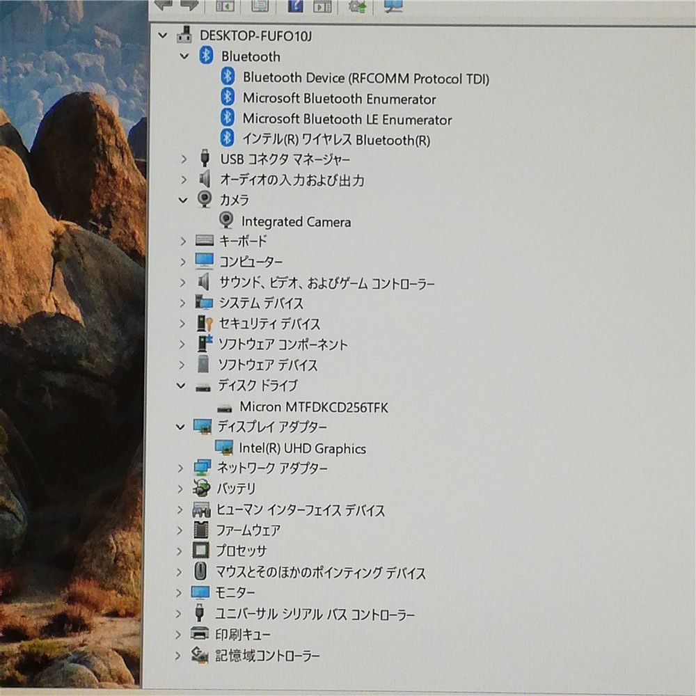The height and width of the screenshot is (696, 696).
Task: Select Bluetooth Device (RFCOMM Protocol TDI)
Action: click(x=365, y=78)
